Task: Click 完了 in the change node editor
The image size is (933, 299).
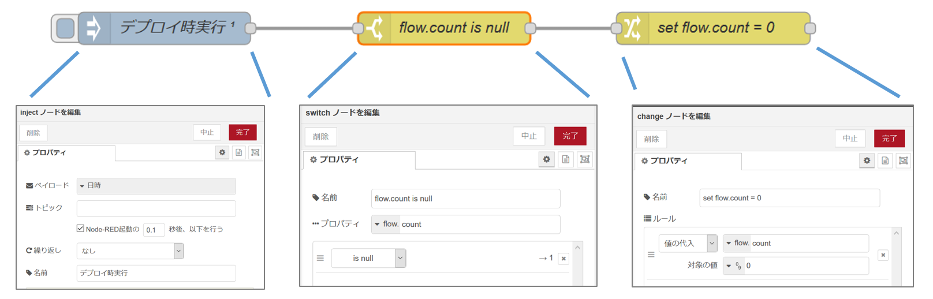Action: [890, 139]
